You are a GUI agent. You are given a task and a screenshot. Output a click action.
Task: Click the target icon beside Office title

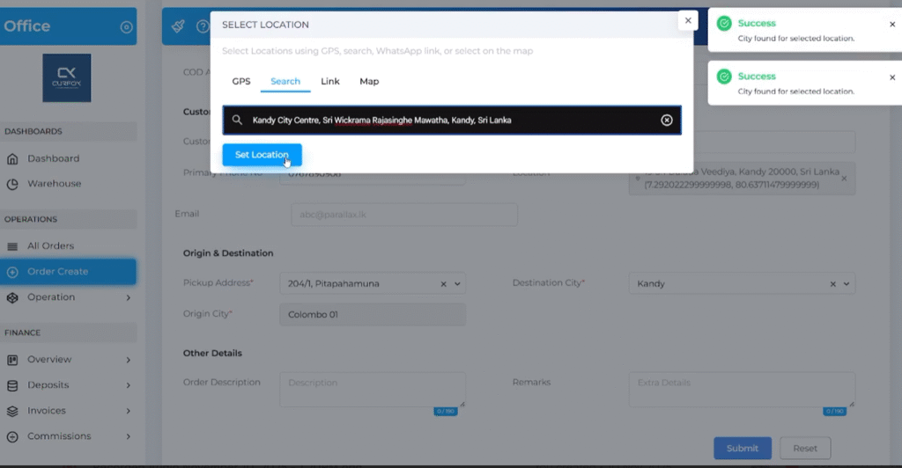126,27
